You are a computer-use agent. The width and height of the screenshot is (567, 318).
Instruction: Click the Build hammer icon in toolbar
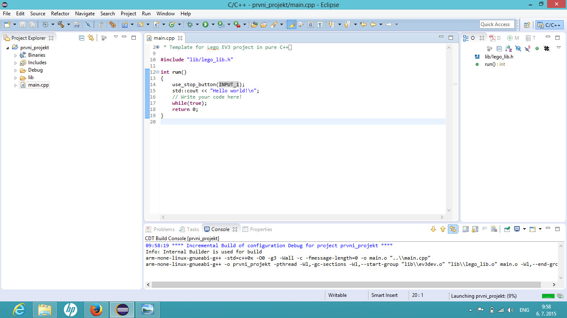(x=61, y=25)
